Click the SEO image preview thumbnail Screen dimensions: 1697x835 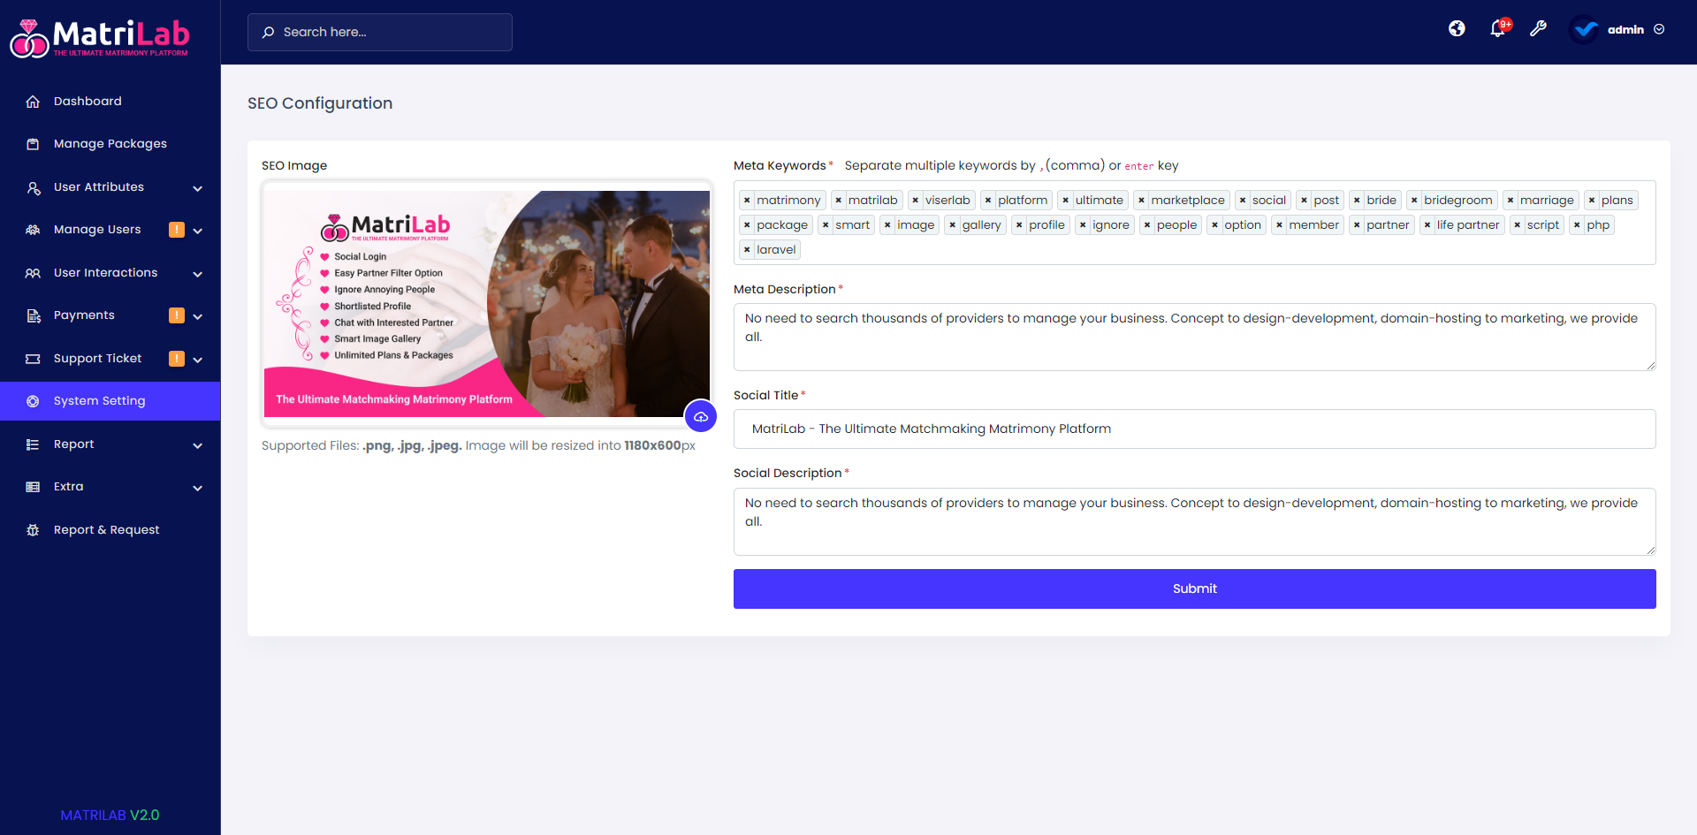(x=486, y=303)
